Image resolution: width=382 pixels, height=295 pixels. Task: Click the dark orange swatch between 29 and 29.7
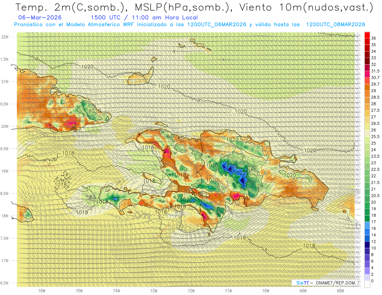pos(367,87)
